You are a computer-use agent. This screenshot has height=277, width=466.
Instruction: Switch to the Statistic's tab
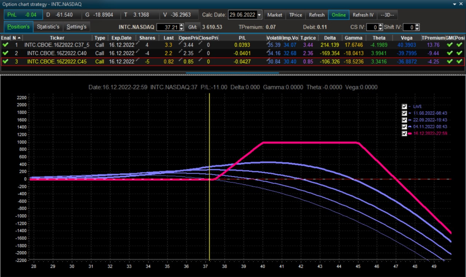(48, 27)
